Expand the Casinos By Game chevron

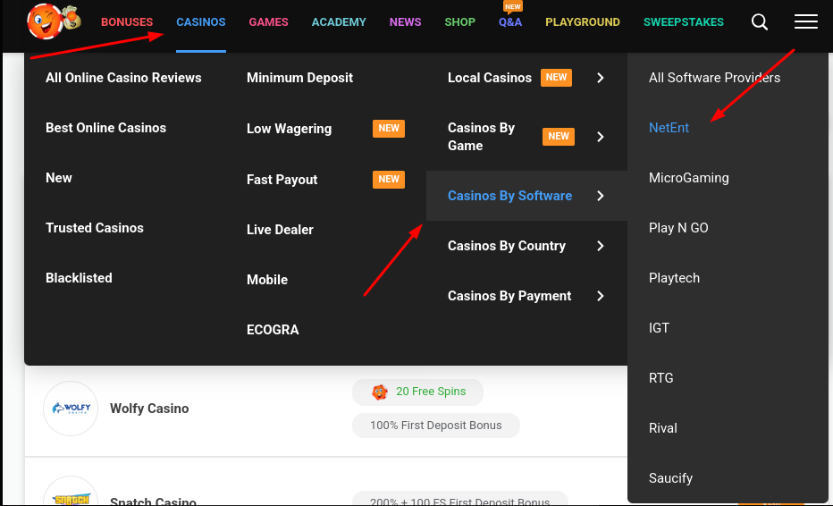pos(601,137)
